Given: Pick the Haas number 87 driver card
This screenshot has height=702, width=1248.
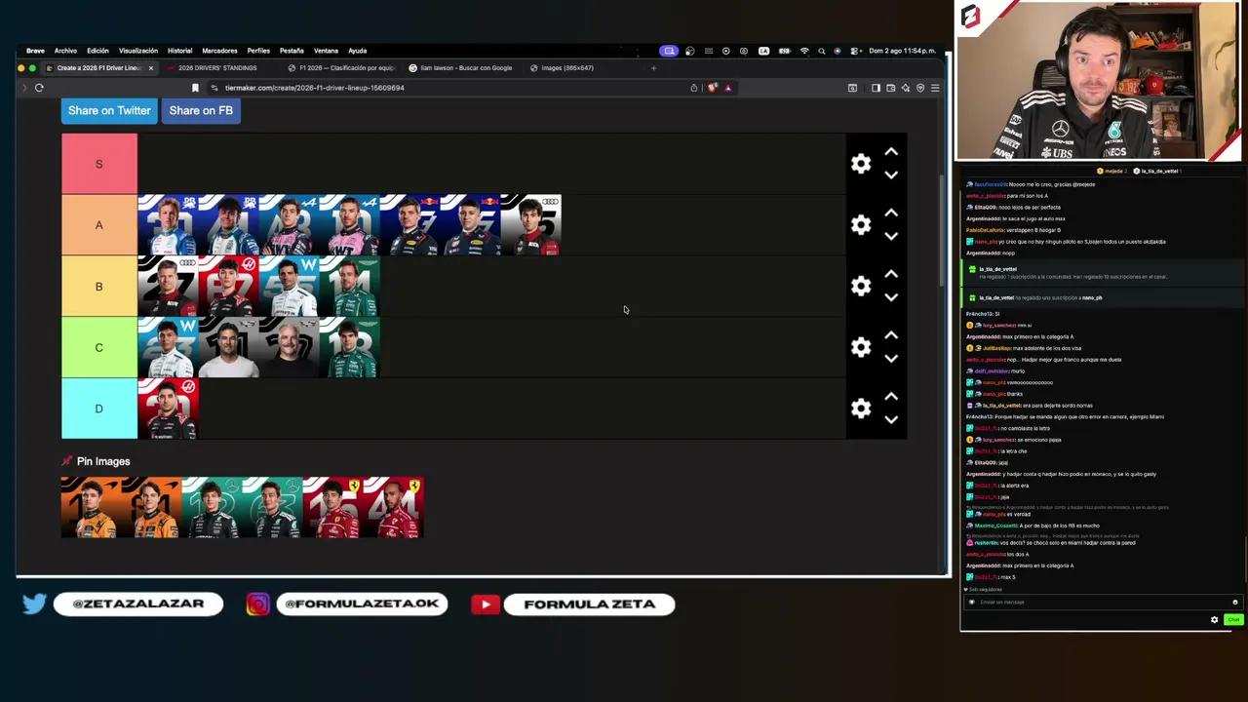Looking at the screenshot, I should coord(228,287).
